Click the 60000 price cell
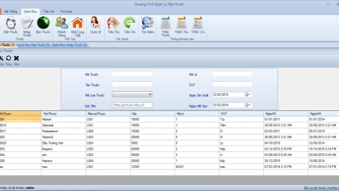Image resolution: width=339 pixels, height=191 pixels. 153,149
